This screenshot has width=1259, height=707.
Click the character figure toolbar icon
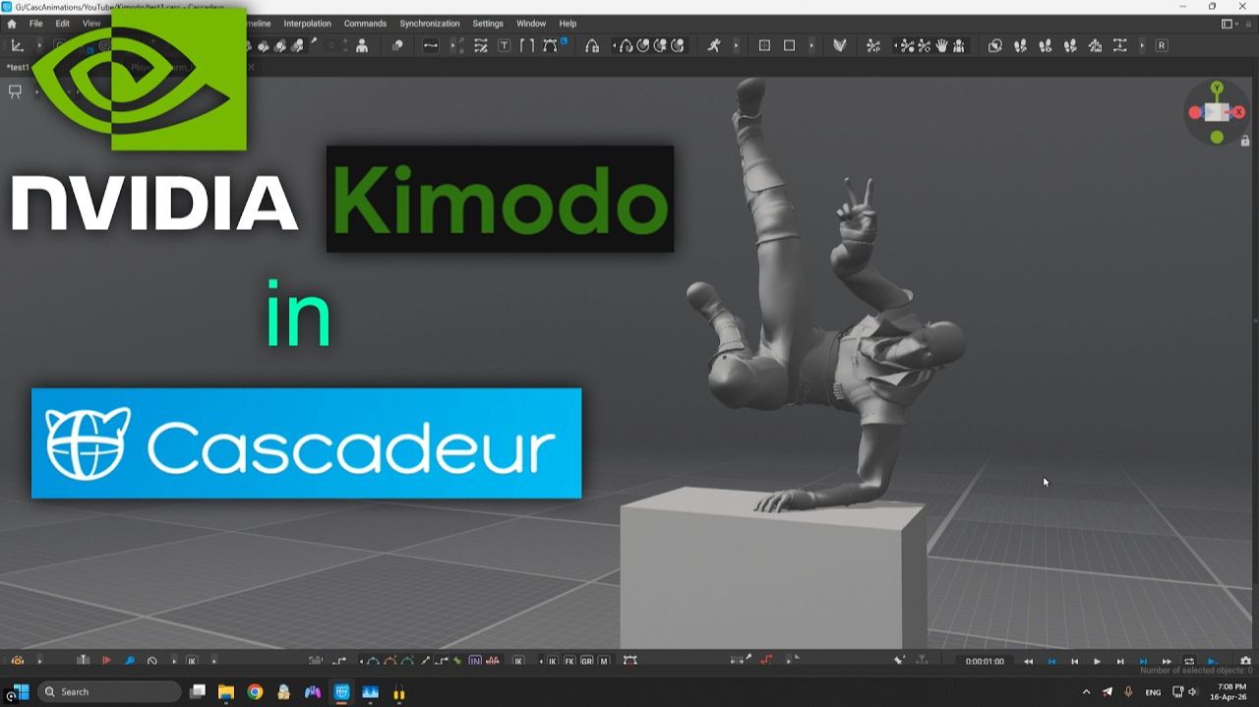362,45
